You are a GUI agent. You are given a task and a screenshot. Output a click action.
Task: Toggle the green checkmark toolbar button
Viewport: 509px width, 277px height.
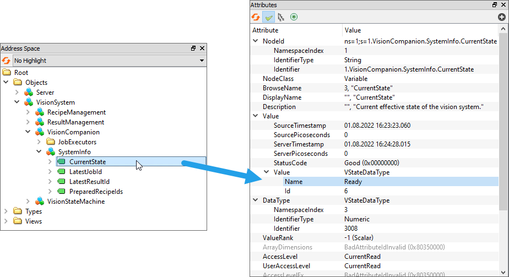[x=268, y=17]
